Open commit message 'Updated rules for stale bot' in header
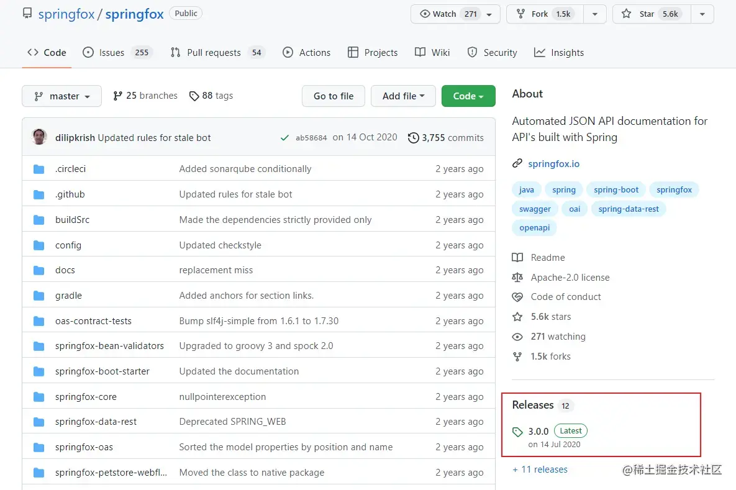 154,137
